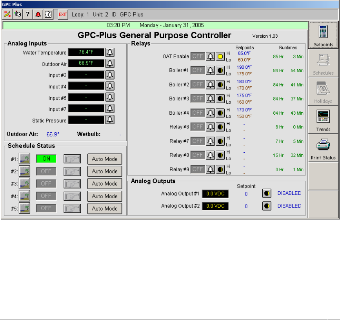Open the Schedules panel
340x320 pixels.
click(323, 63)
